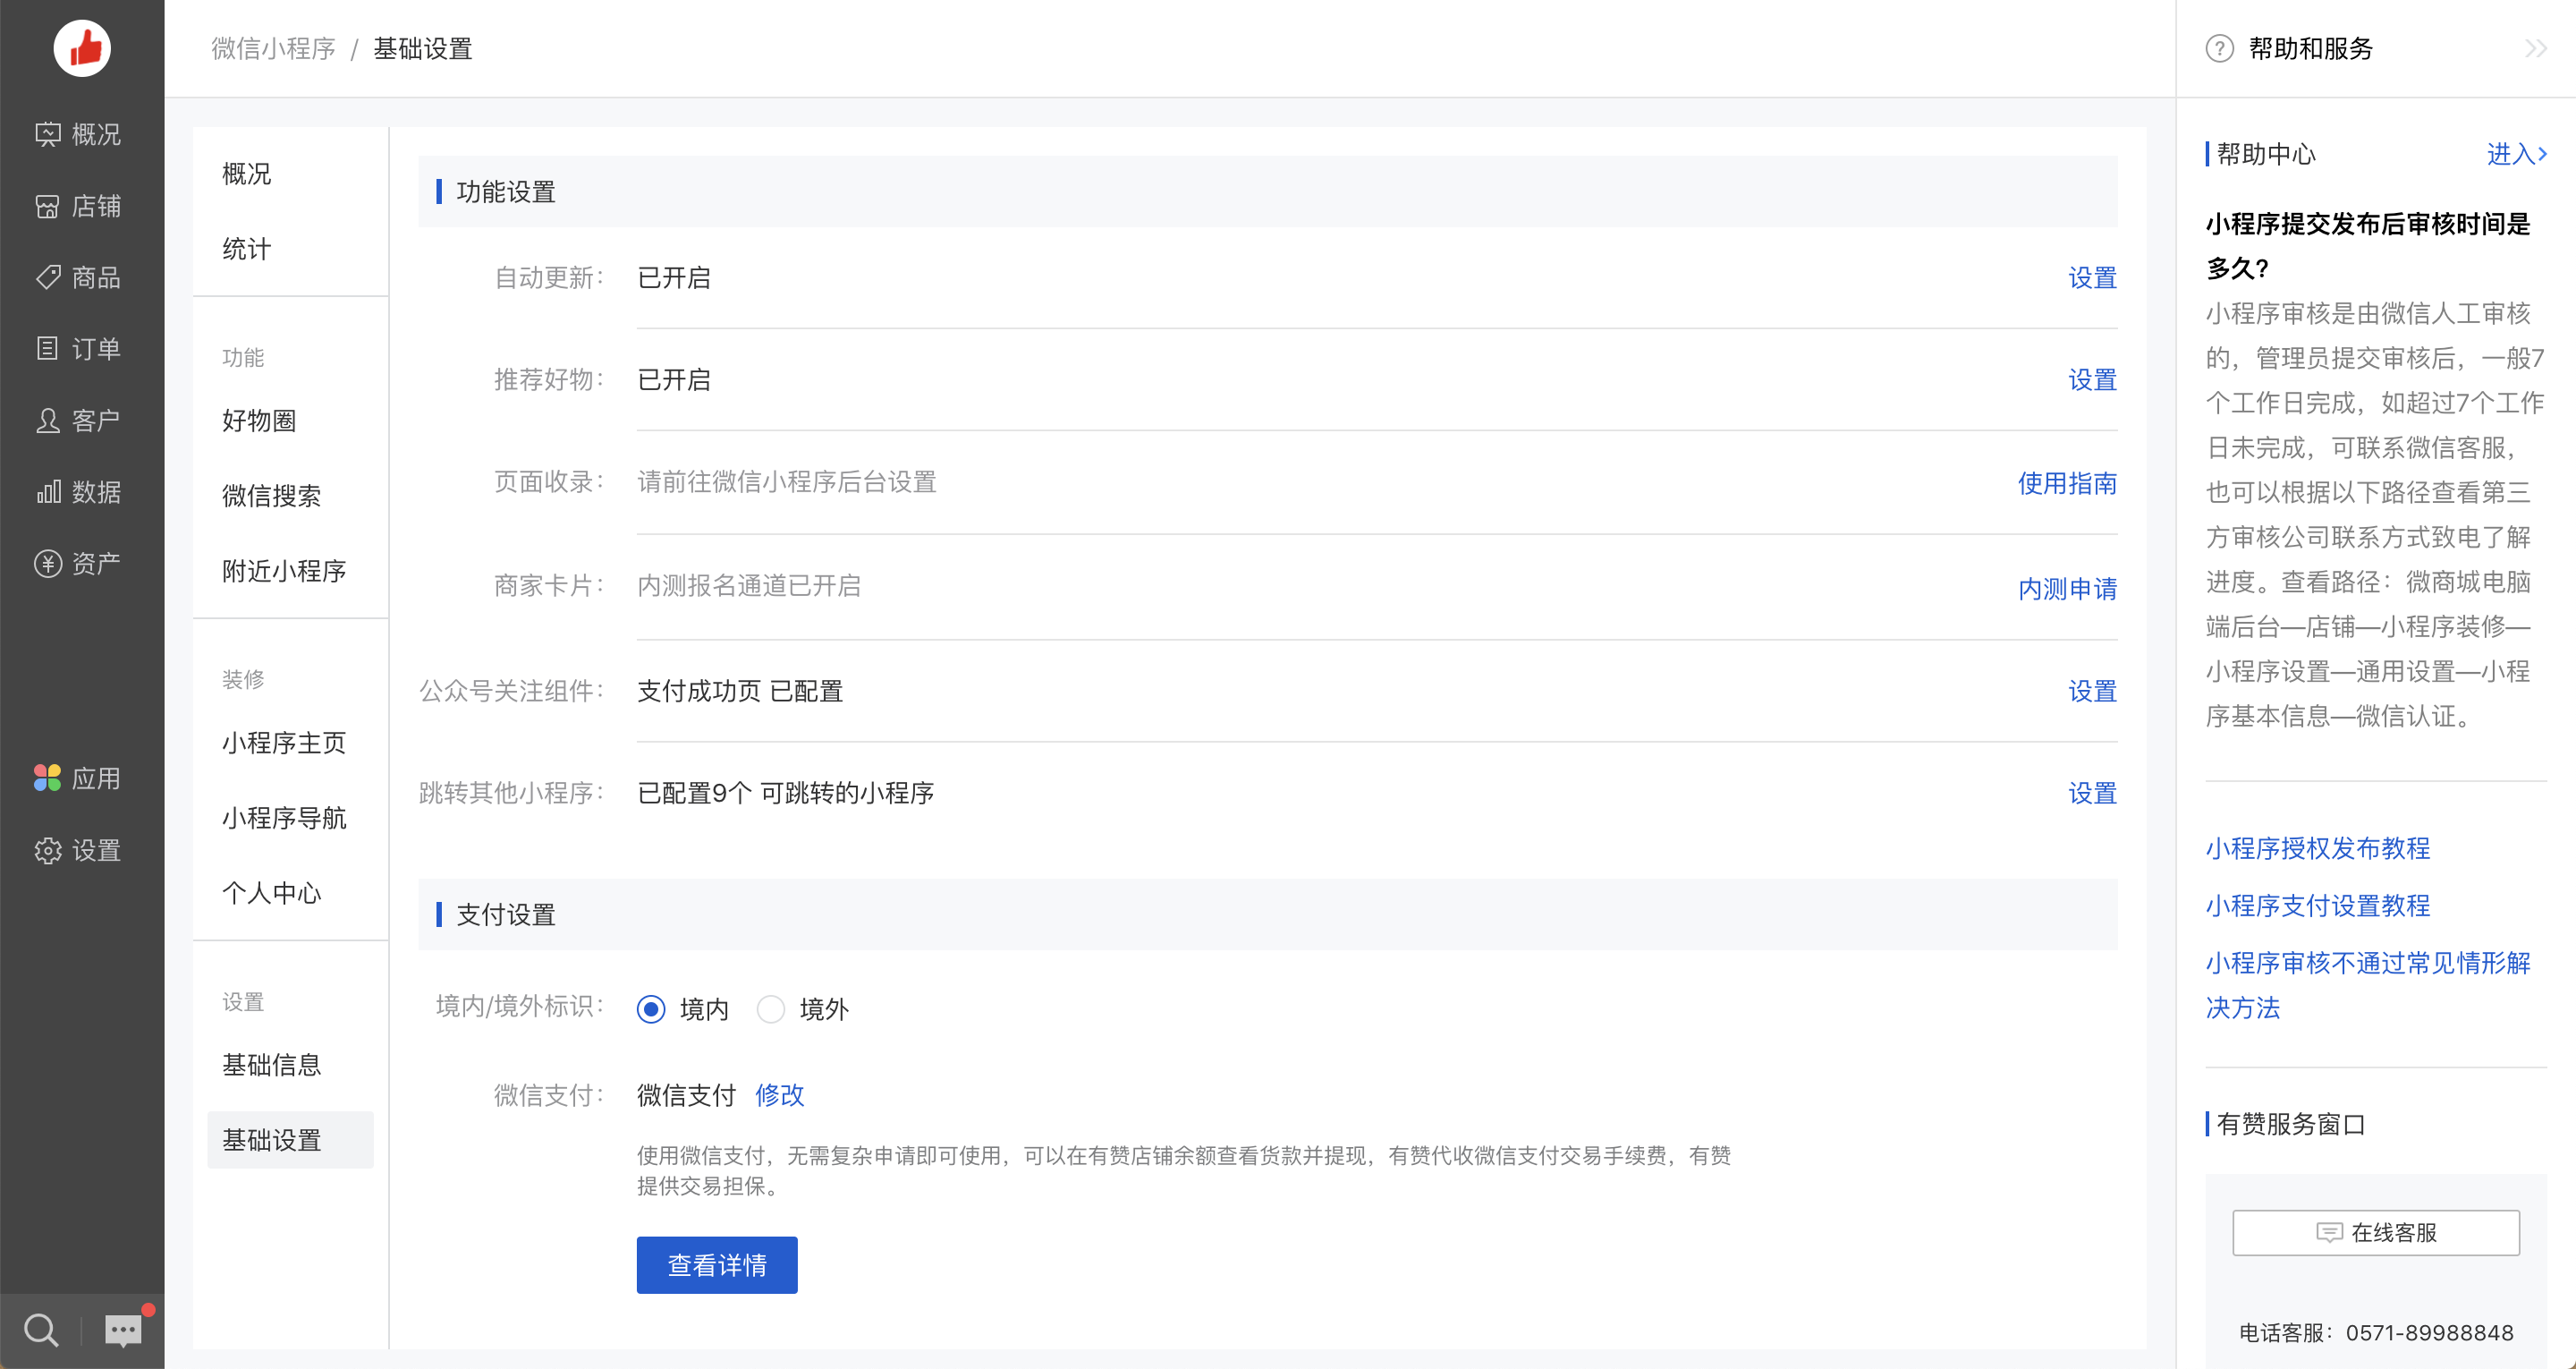Open 数据 data section
Screen dimensions: 2576x1369
[79, 491]
